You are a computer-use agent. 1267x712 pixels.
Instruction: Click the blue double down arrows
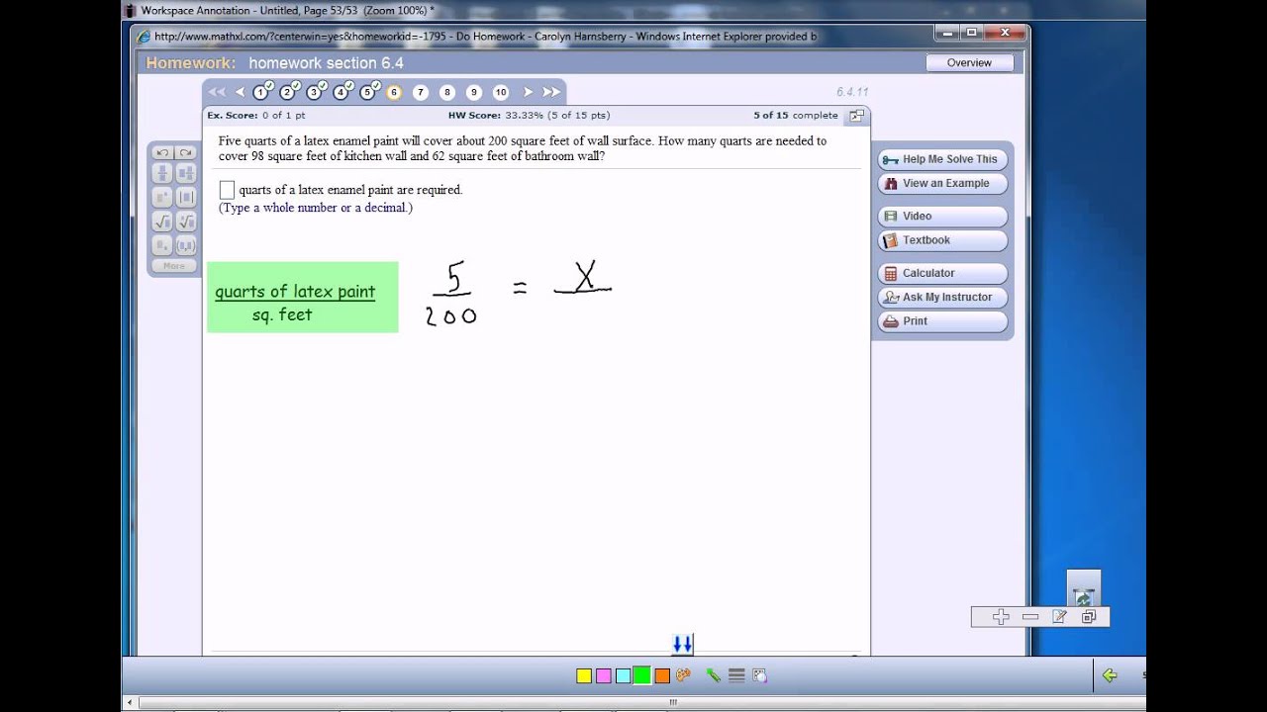682,645
